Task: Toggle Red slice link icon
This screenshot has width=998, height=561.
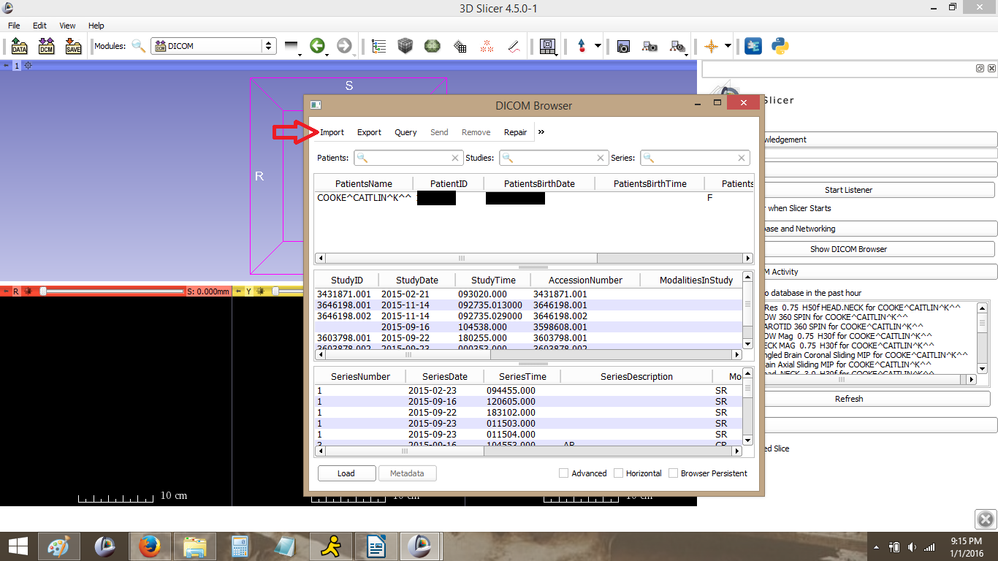Action: click(x=29, y=291)
